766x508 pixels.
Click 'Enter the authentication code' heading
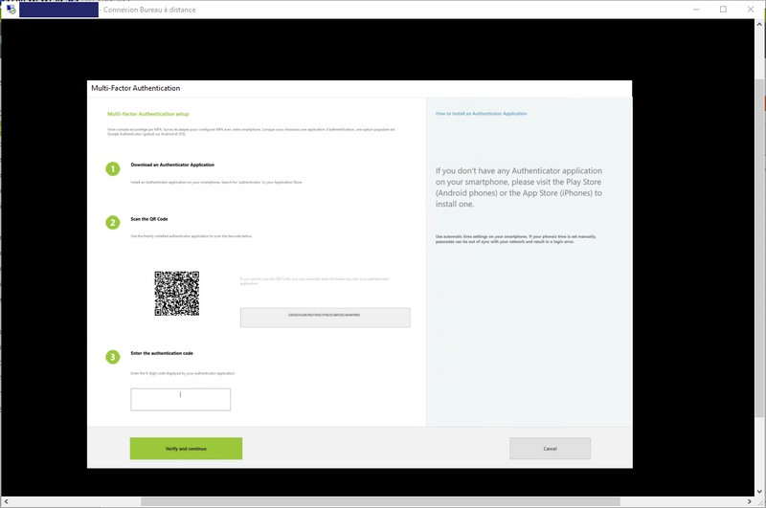point(162,353)
